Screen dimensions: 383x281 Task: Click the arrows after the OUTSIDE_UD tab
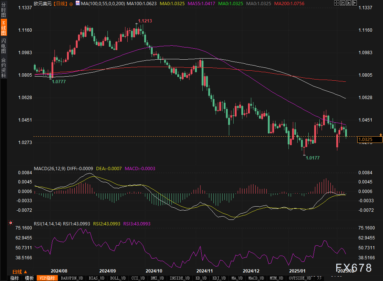(319, 278)
